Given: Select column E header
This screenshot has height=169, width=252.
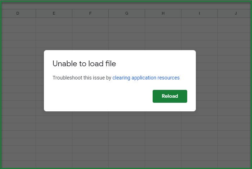Looking at the screenshot, I should point(54,14).
